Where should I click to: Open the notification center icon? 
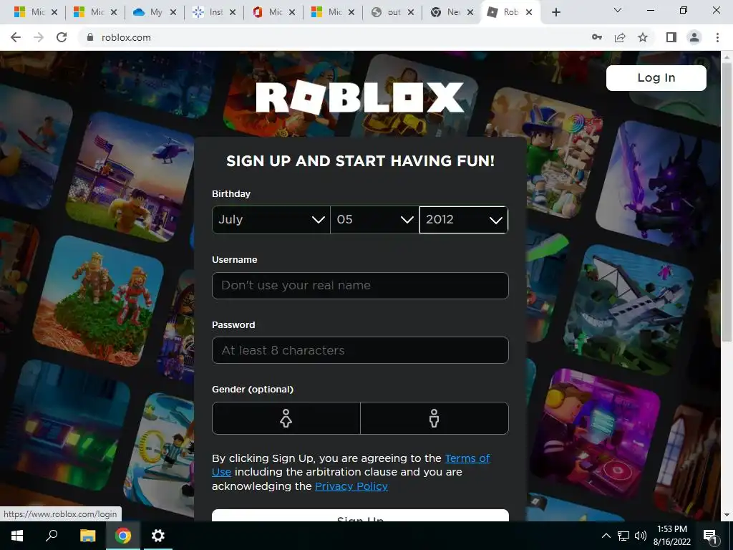pyautogui.click(x=710, y=536)
